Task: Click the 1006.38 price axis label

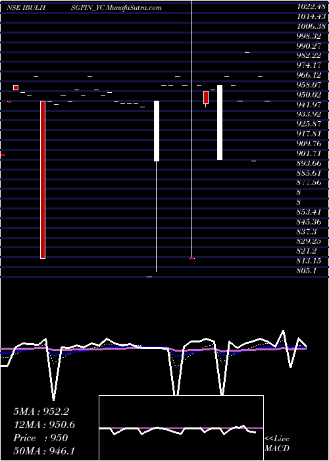Action: click(x=311, y=26)
